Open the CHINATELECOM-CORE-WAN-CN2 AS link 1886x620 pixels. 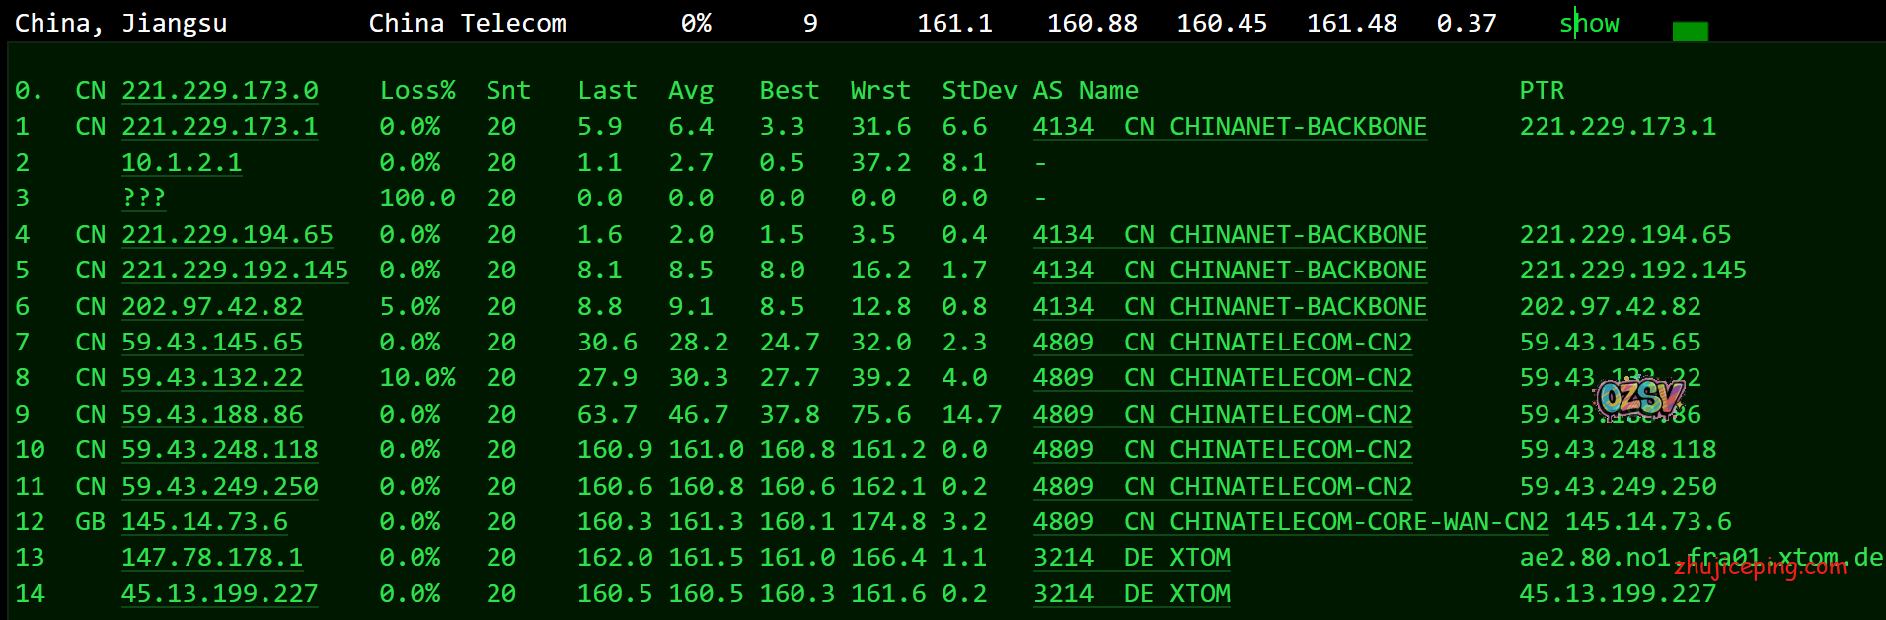(1290, 522)
